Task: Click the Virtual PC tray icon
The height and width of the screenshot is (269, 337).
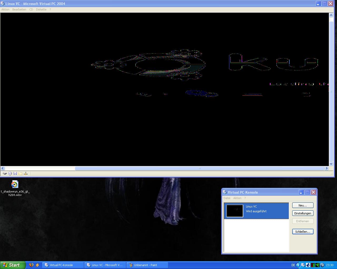Action: point(303,265)
